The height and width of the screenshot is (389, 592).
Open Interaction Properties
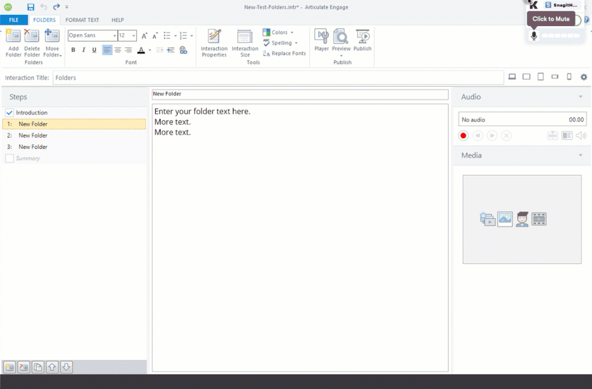pos(214,43)
